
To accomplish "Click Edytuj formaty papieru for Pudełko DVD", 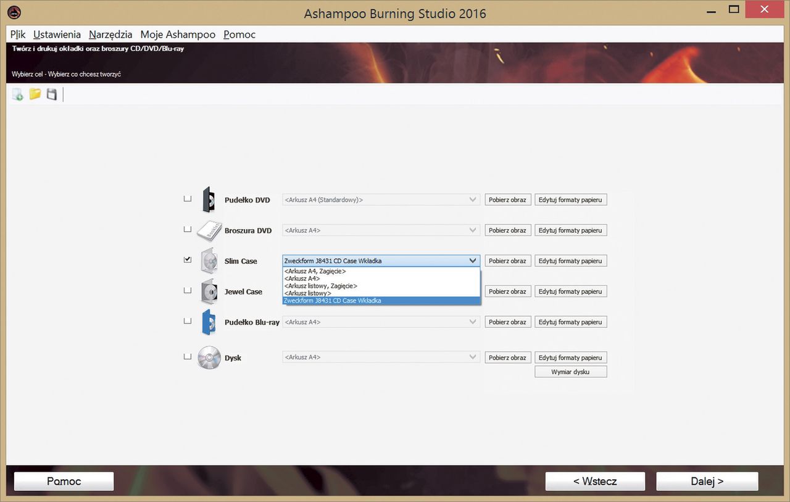I will (x=571, y=199).
